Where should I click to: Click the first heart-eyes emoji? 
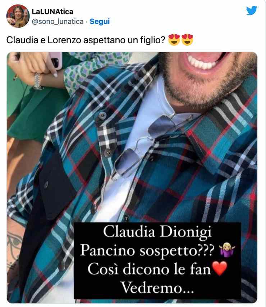coord(174,40)
